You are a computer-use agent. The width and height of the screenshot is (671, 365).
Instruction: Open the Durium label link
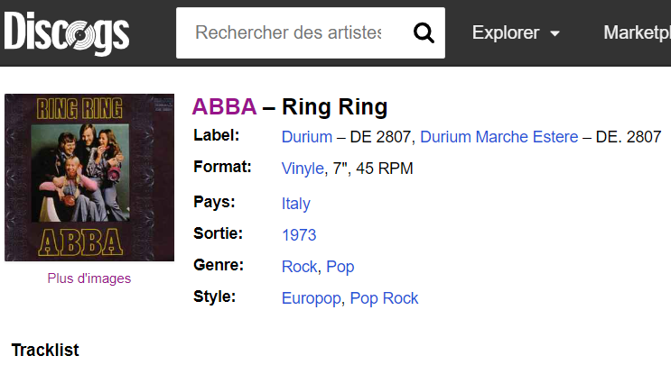coord(307,137)
